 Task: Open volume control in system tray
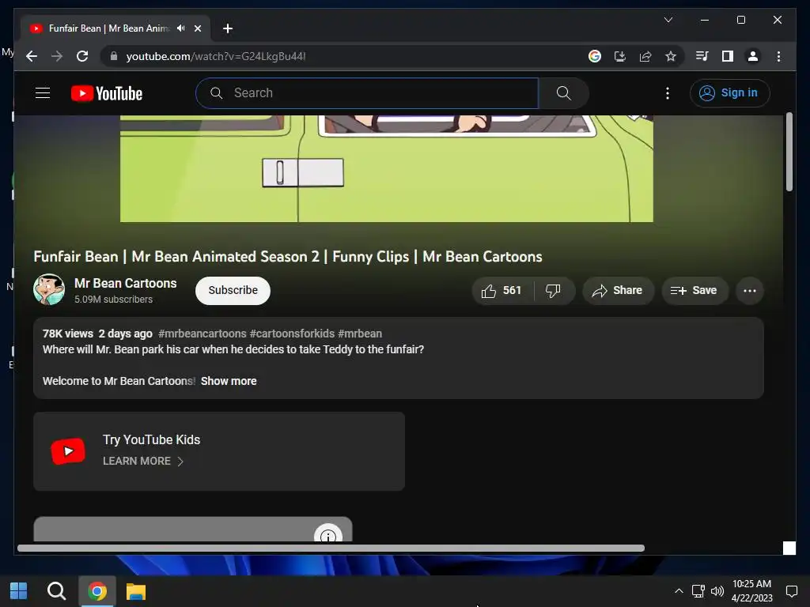717,591
